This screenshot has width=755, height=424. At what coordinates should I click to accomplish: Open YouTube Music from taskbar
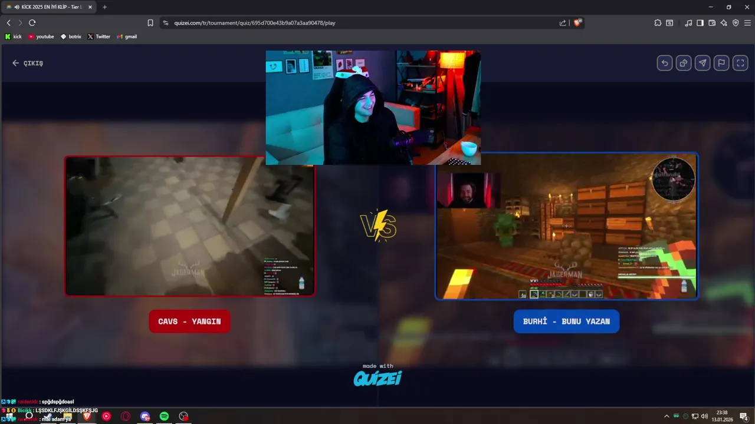(106, 416)
